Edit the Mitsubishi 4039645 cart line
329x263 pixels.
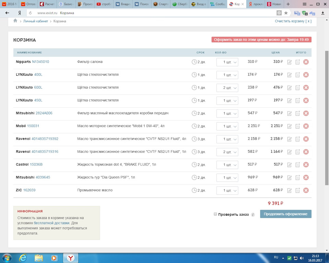click(289, 178)
